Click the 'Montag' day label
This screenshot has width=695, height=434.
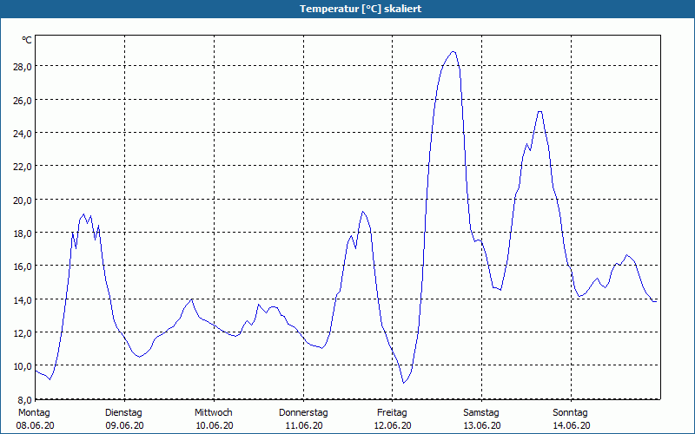pyautogui.click(x=34, y=413)
